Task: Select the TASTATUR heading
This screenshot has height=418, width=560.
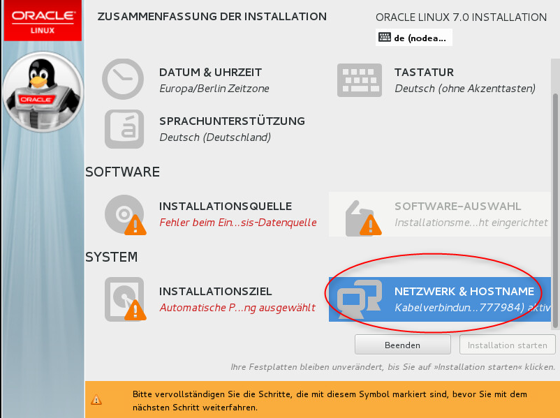Action: click(424, 73)
